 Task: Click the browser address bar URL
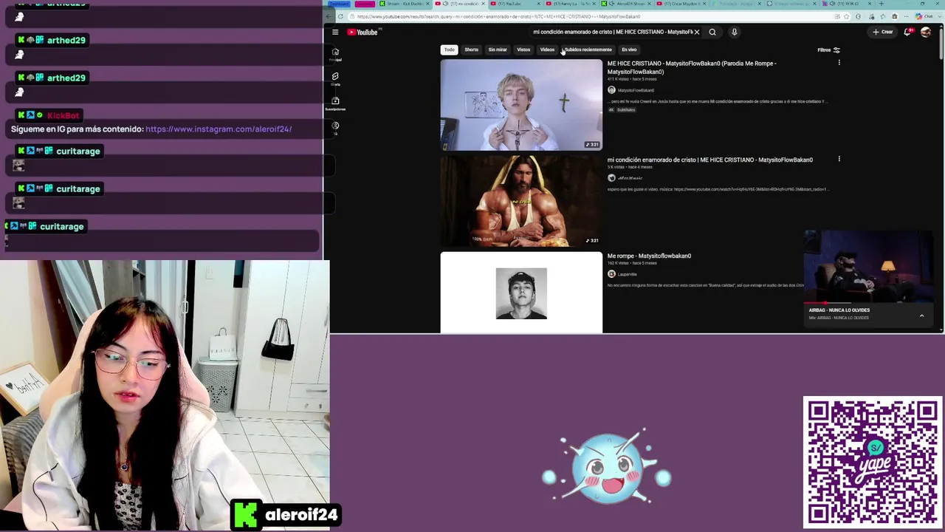498,16
